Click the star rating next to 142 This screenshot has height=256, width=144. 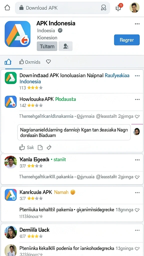click(35, 105)
